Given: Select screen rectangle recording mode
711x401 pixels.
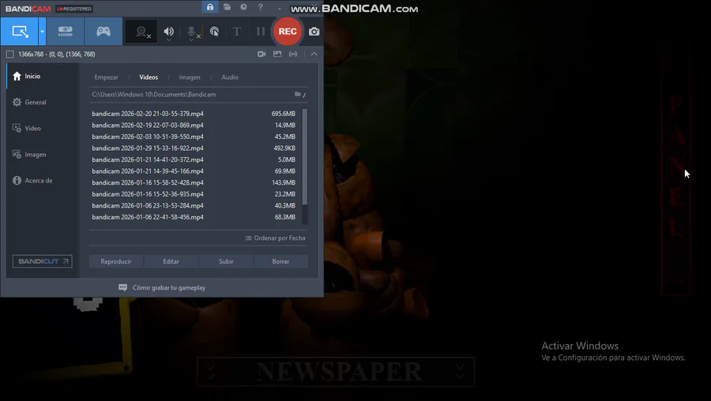Looking at the screenshot, I should (x=20, y=32).
